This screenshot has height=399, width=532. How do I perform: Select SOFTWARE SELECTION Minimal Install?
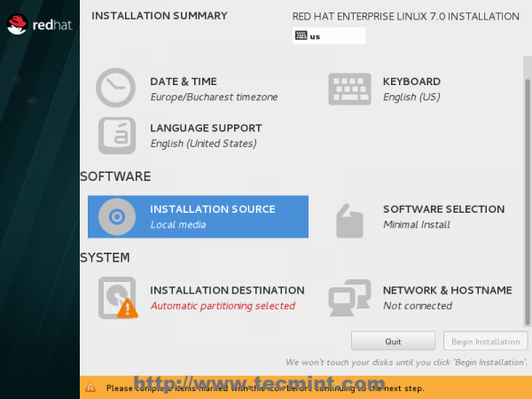tap(444, 217)
